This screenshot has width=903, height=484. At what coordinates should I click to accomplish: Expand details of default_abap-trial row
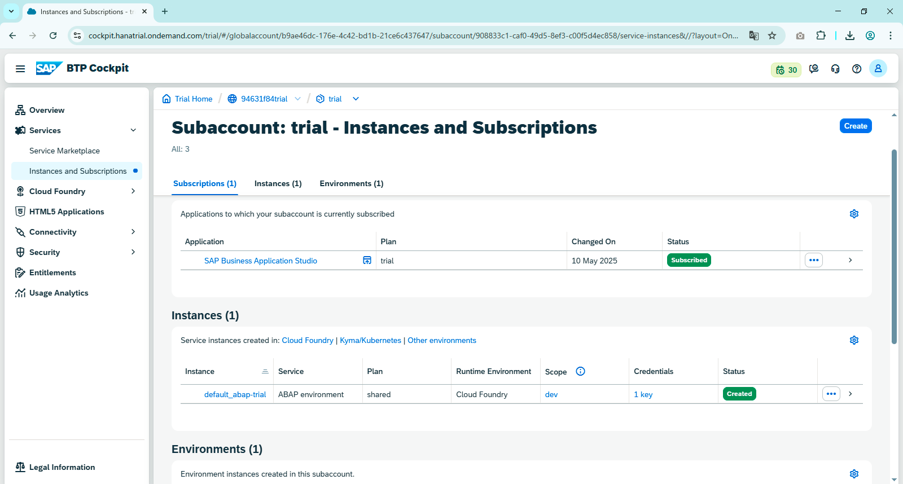[x=850, y=394]
